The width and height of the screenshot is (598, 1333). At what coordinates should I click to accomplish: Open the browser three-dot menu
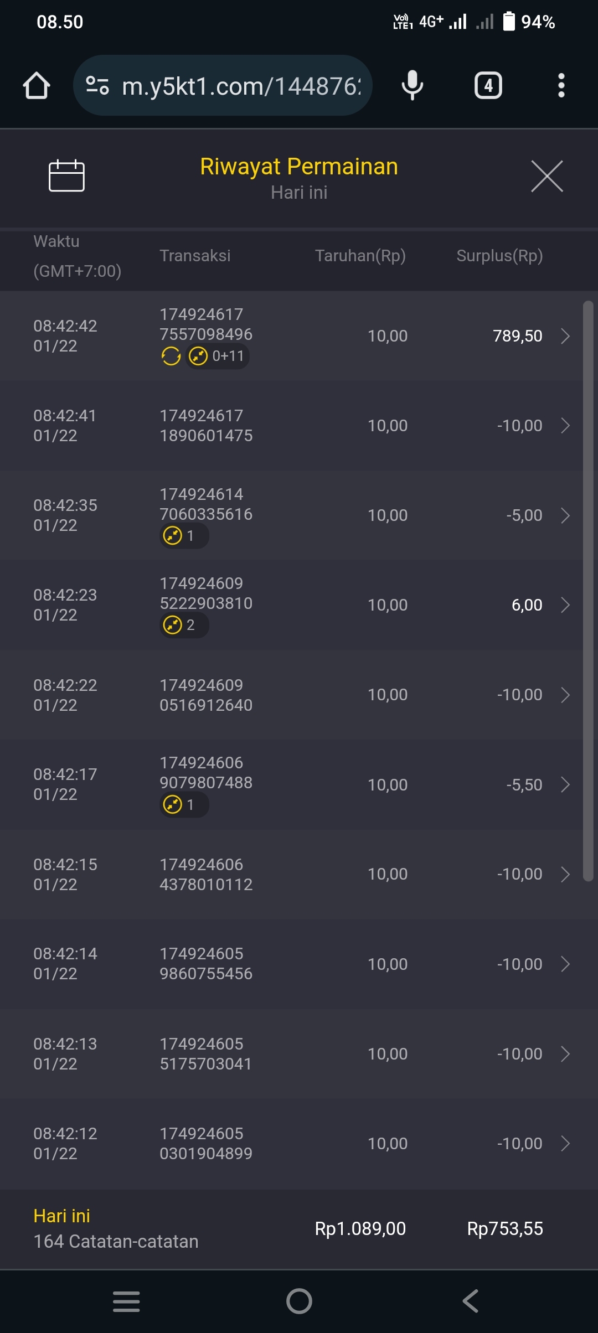coord(561,86)
